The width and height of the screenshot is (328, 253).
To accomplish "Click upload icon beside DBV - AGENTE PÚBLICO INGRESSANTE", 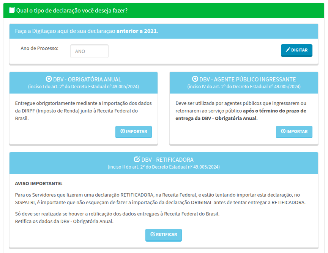I will point(195,79).
